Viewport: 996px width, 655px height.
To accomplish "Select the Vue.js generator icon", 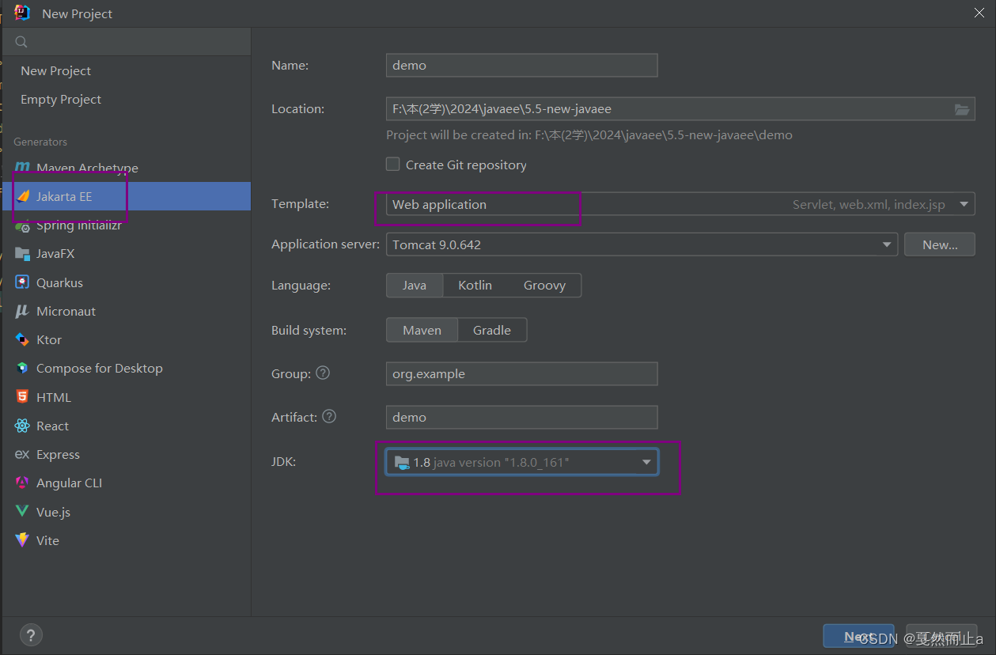I will point(22,512).
